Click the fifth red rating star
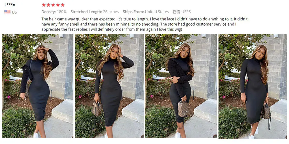 [63, 5]
